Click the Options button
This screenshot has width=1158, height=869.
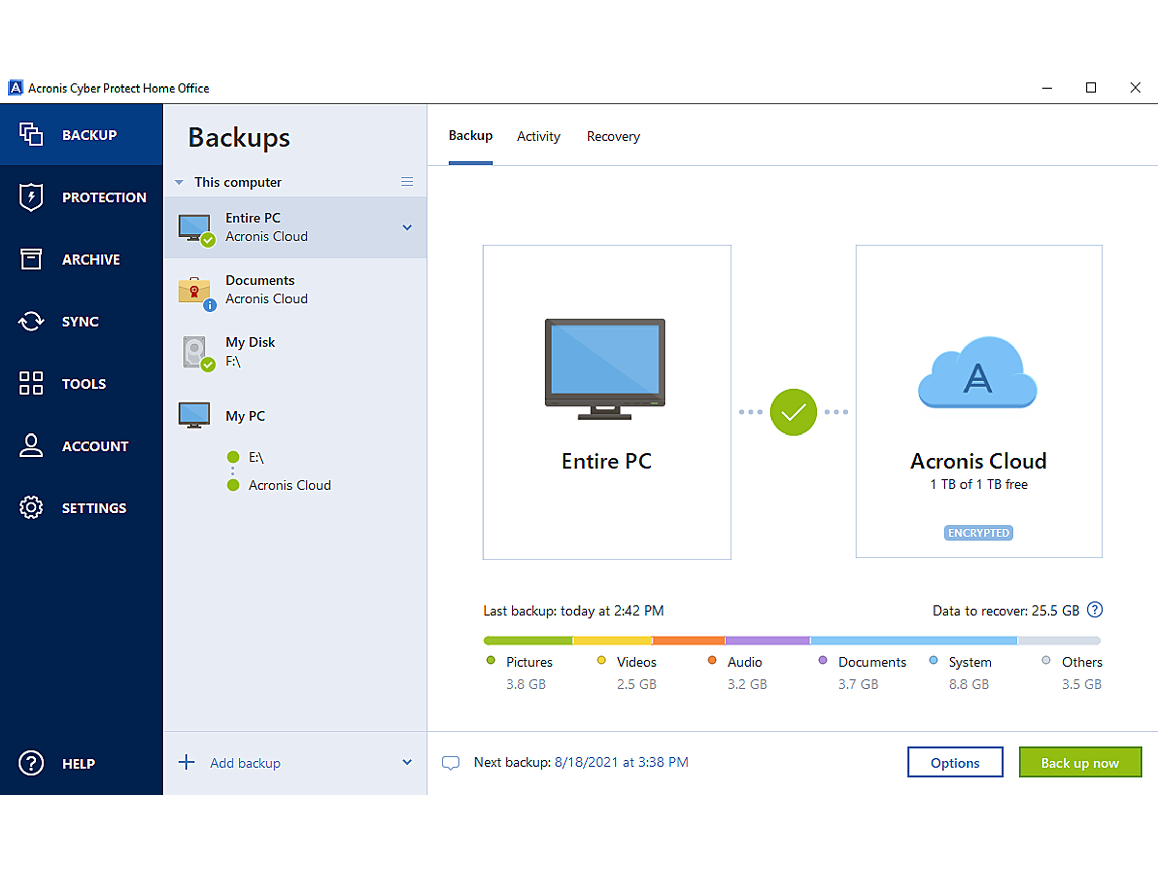coord(954,763)
